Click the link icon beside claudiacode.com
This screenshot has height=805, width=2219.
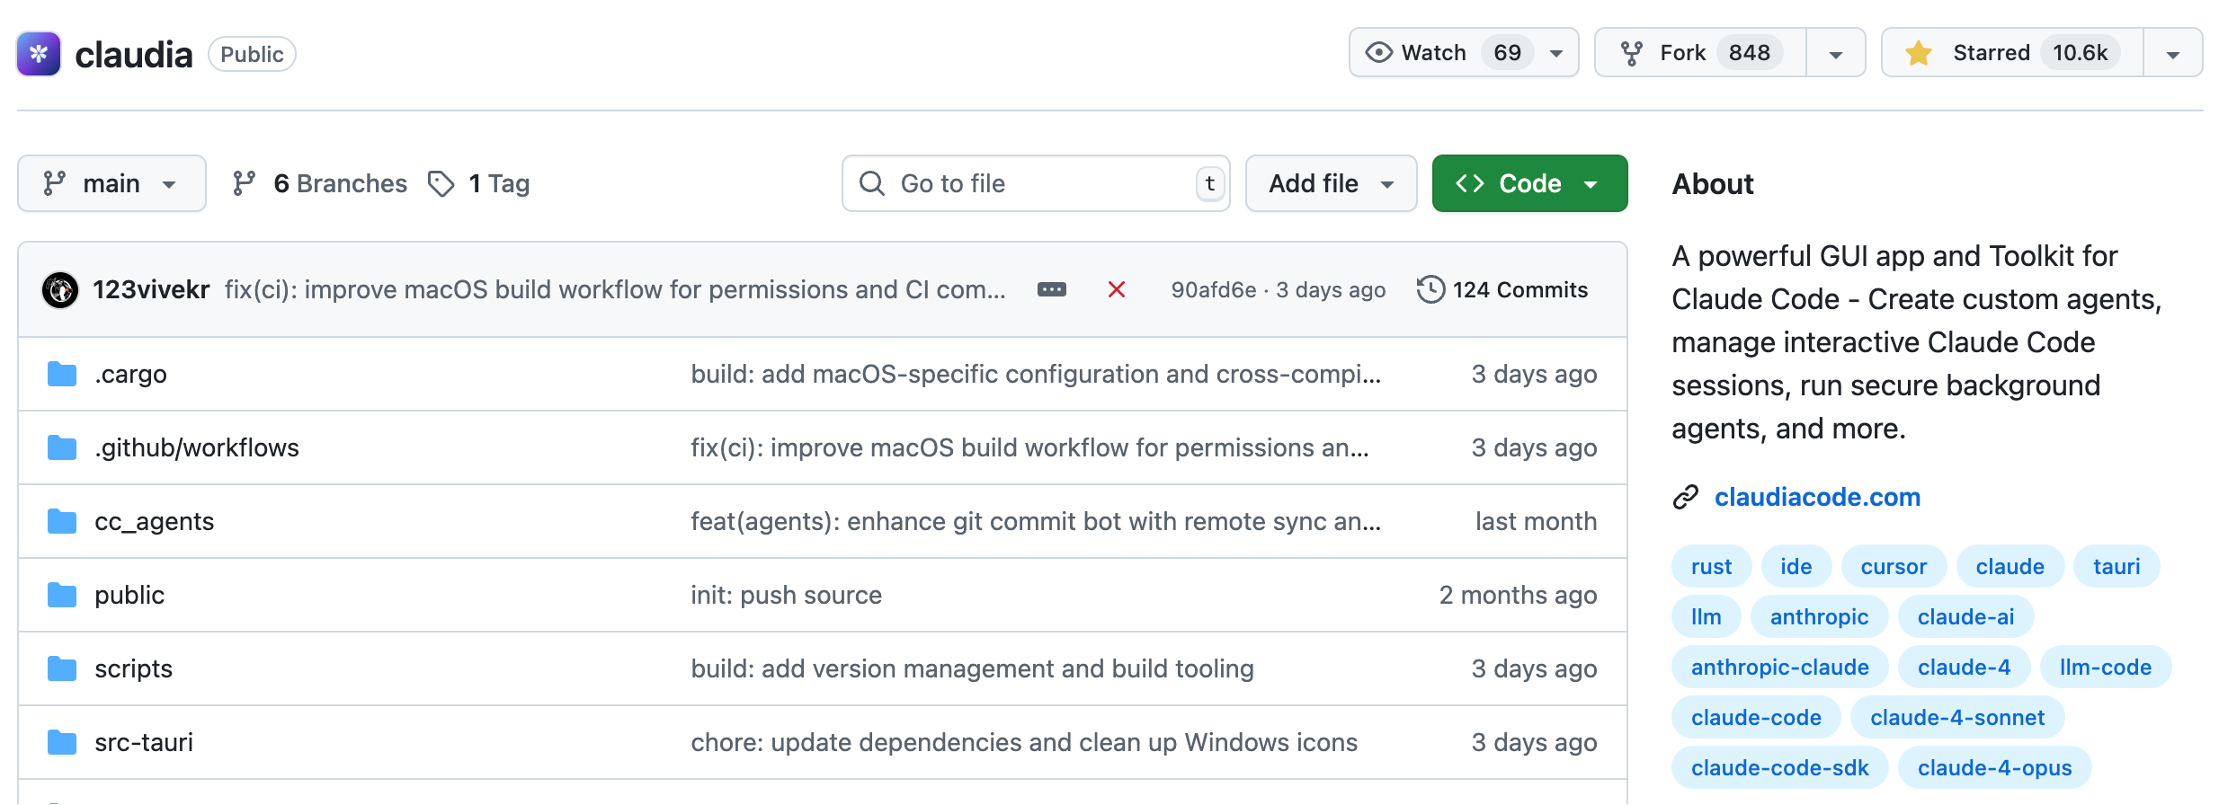(1686, 497)
